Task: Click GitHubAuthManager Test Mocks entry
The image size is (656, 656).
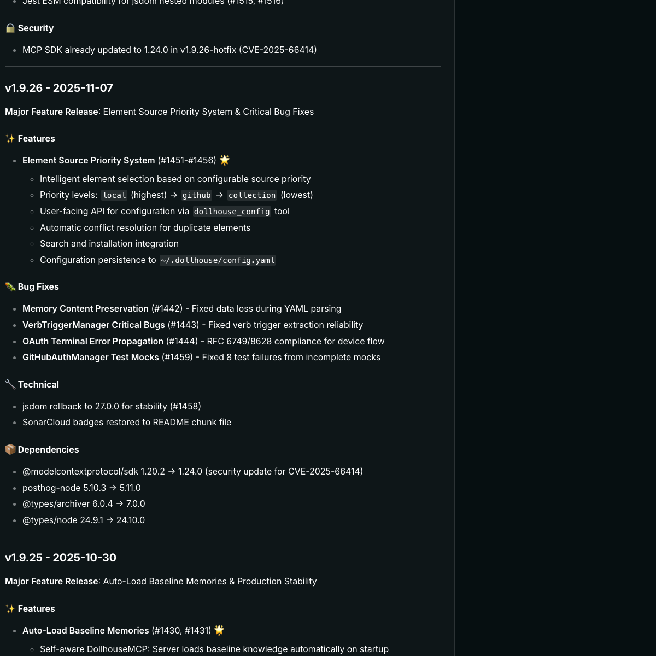Action: coord(91,357)
